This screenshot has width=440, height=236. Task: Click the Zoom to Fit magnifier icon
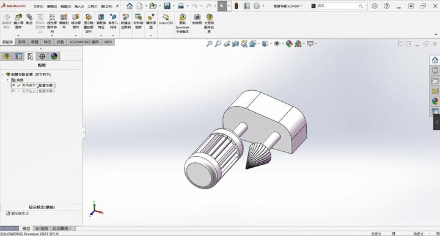[209, 44]
